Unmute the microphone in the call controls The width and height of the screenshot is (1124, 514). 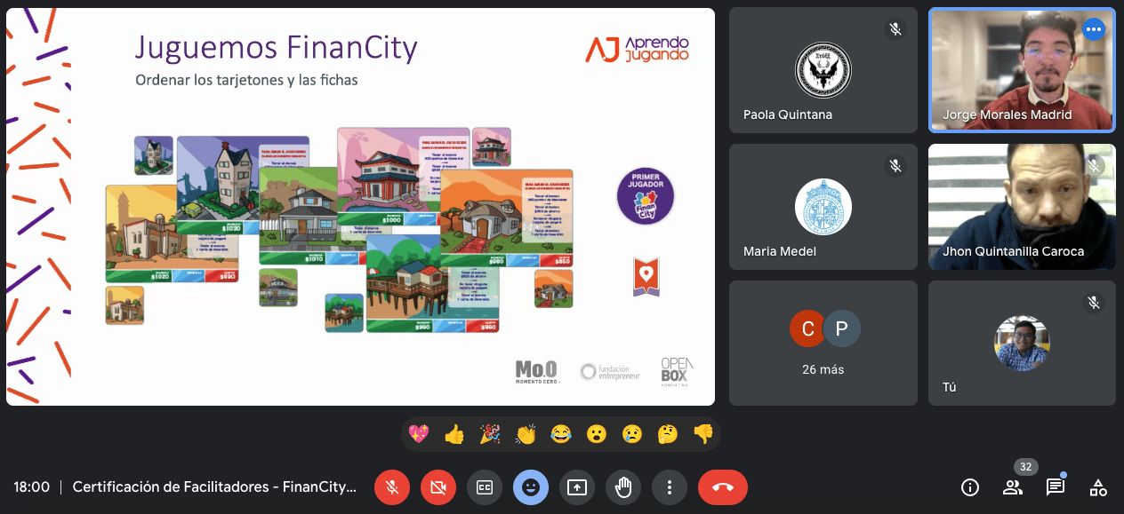[392, 487]
